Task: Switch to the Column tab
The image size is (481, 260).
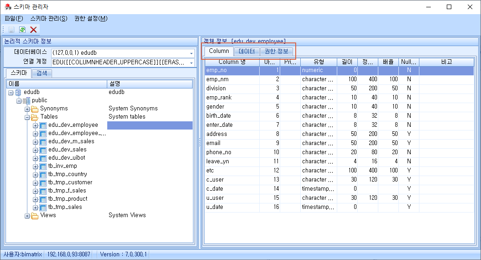Action: coord(219,51)
